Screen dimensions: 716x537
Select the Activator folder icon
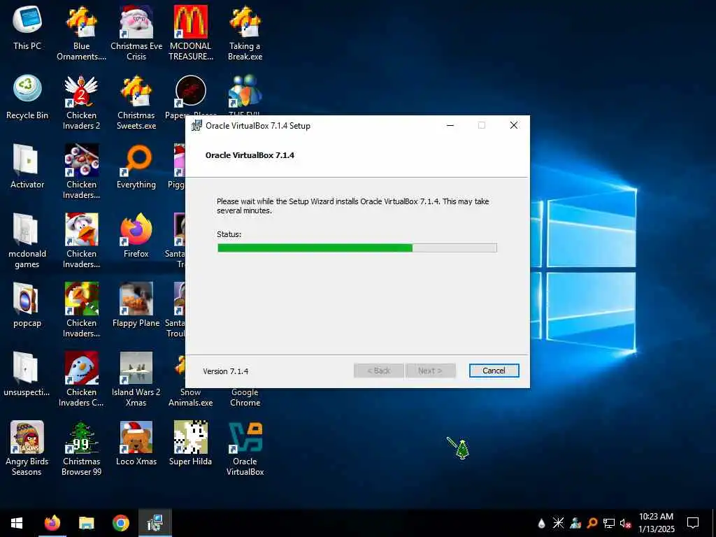(27, 166)
